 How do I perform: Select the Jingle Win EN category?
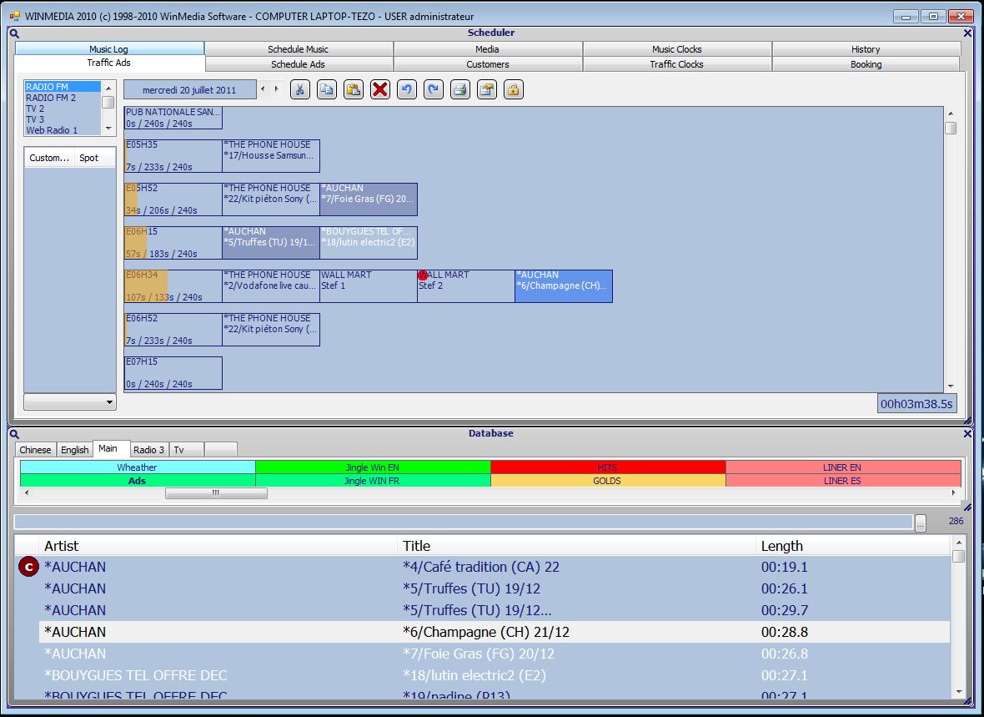(372, 467)
